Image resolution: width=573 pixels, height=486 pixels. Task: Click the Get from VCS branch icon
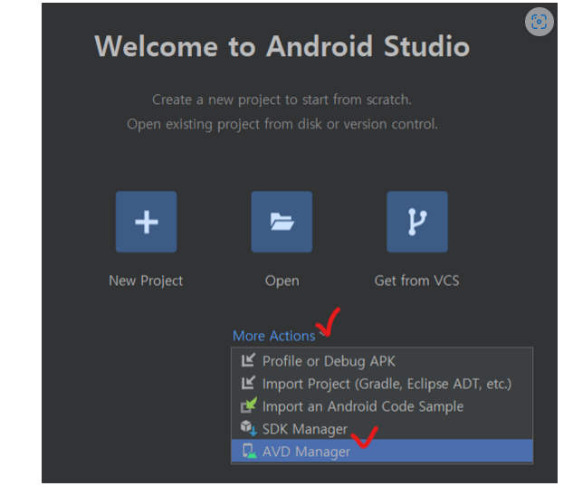point(417,222)
